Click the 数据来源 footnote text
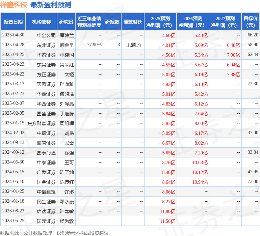Image resolution: width=260 pixels, height=236 pixels. coord(54,233)
